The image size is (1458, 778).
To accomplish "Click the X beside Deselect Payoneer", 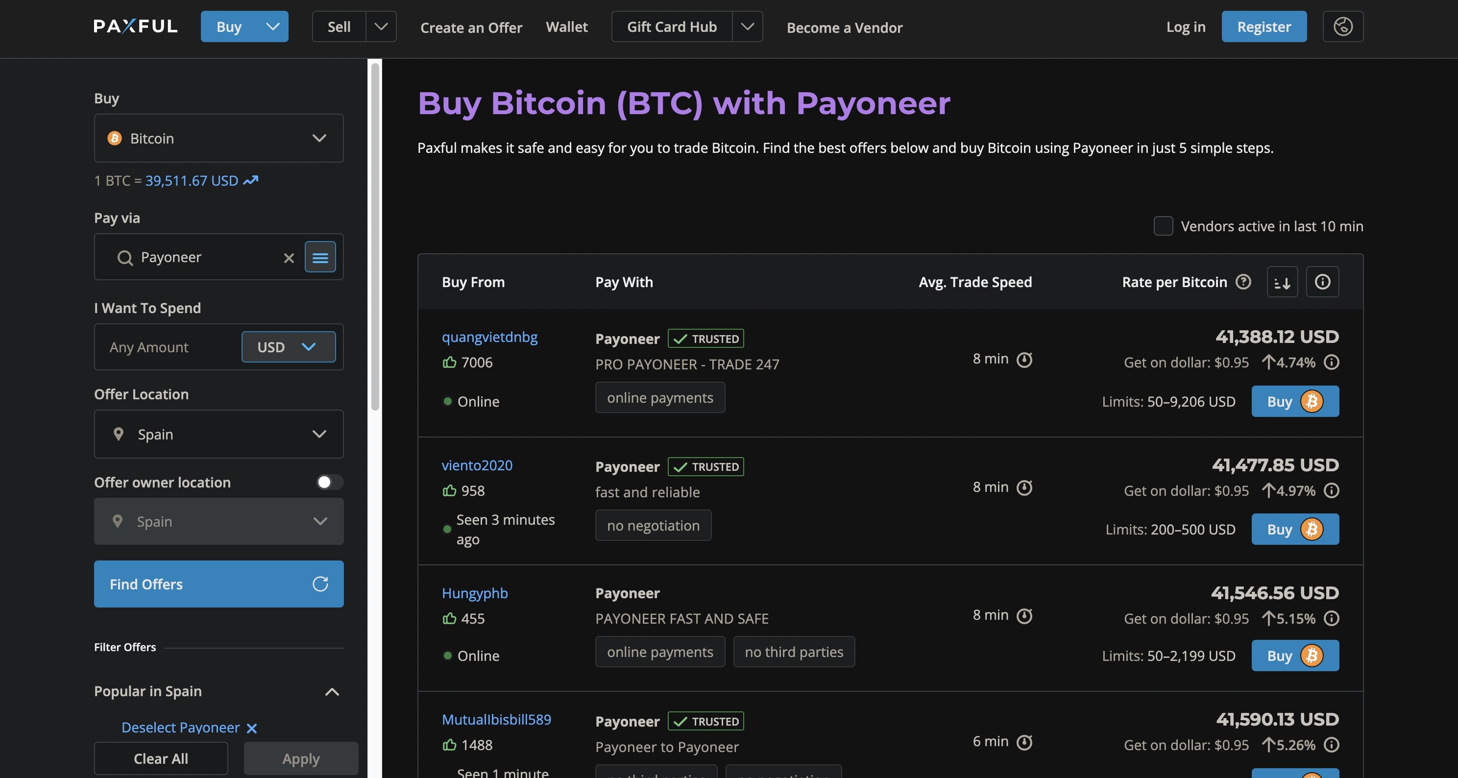I will (252, 728).
